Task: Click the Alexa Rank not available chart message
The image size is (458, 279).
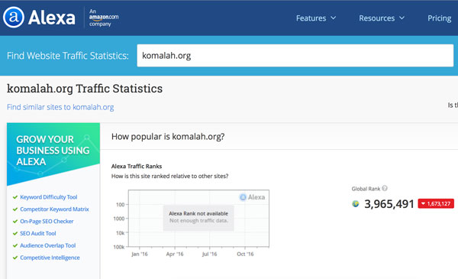Action: click(198, 217)
